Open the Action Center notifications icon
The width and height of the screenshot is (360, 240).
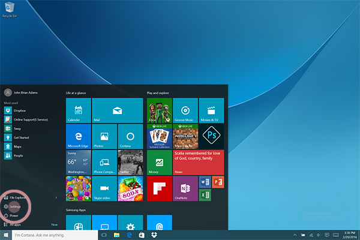[x=327, y=235]
